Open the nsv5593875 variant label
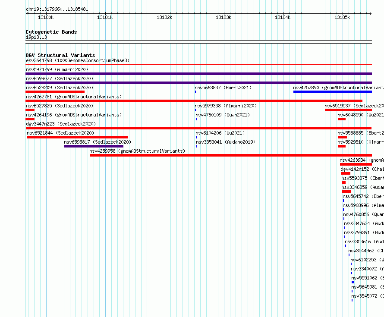 click(x=363, y=178)
